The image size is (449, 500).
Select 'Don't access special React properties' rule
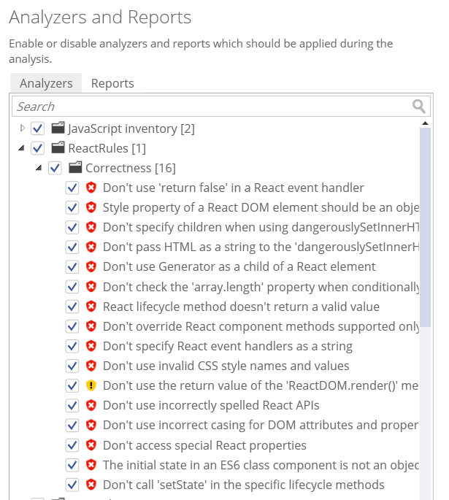pos(204,445)
